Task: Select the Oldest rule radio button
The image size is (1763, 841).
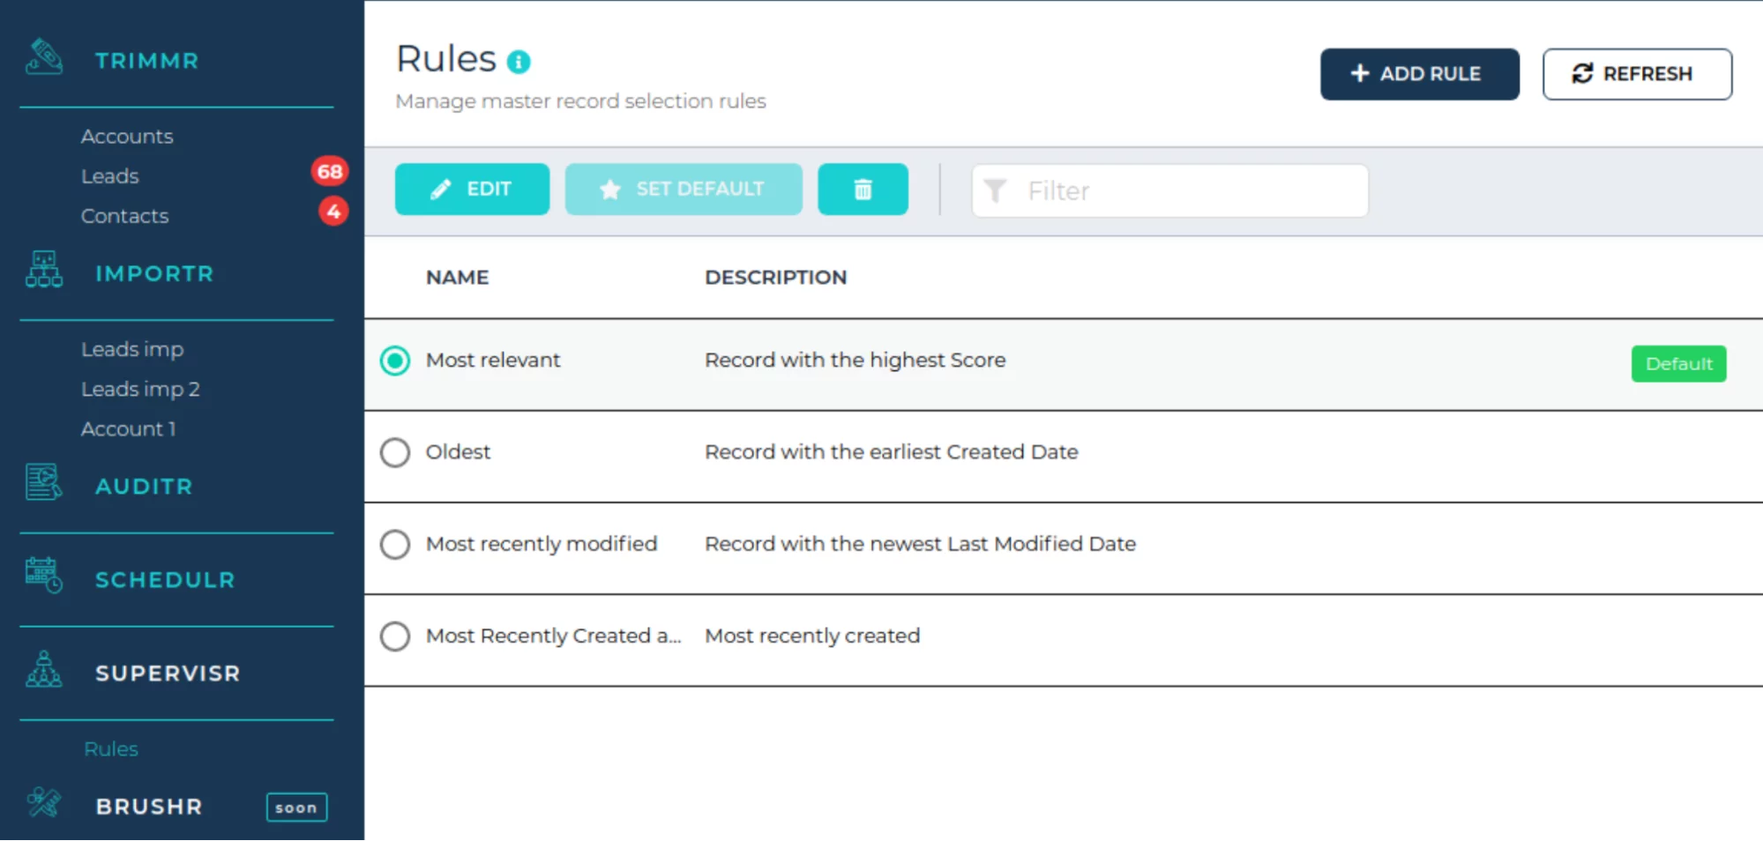Action: 395,452
